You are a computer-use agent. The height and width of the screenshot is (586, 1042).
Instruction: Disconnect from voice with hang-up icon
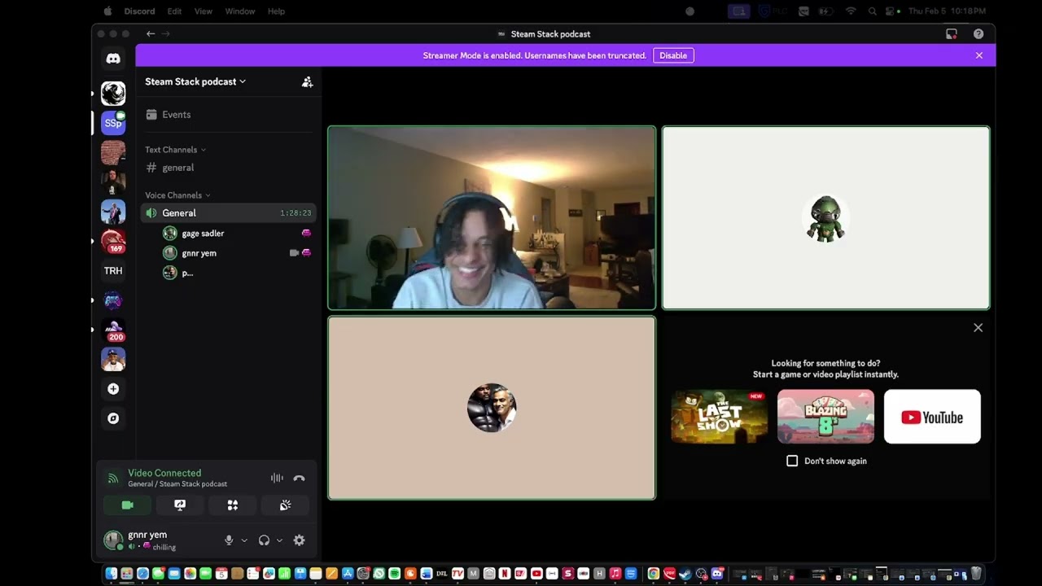(299, 479)
